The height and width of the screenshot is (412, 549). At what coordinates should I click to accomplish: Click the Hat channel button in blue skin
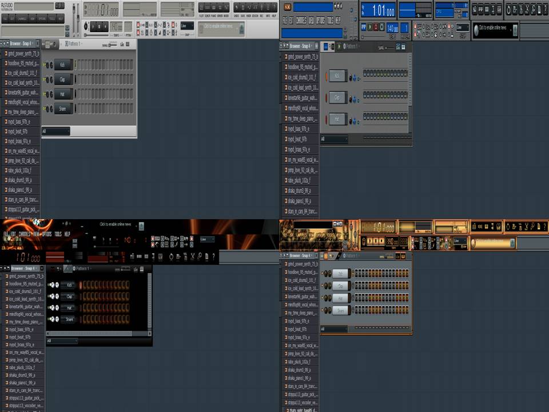pos(337,119)
